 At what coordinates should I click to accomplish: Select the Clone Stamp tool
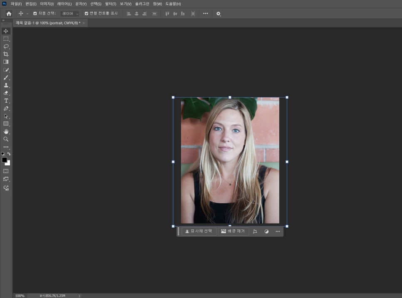6,85
